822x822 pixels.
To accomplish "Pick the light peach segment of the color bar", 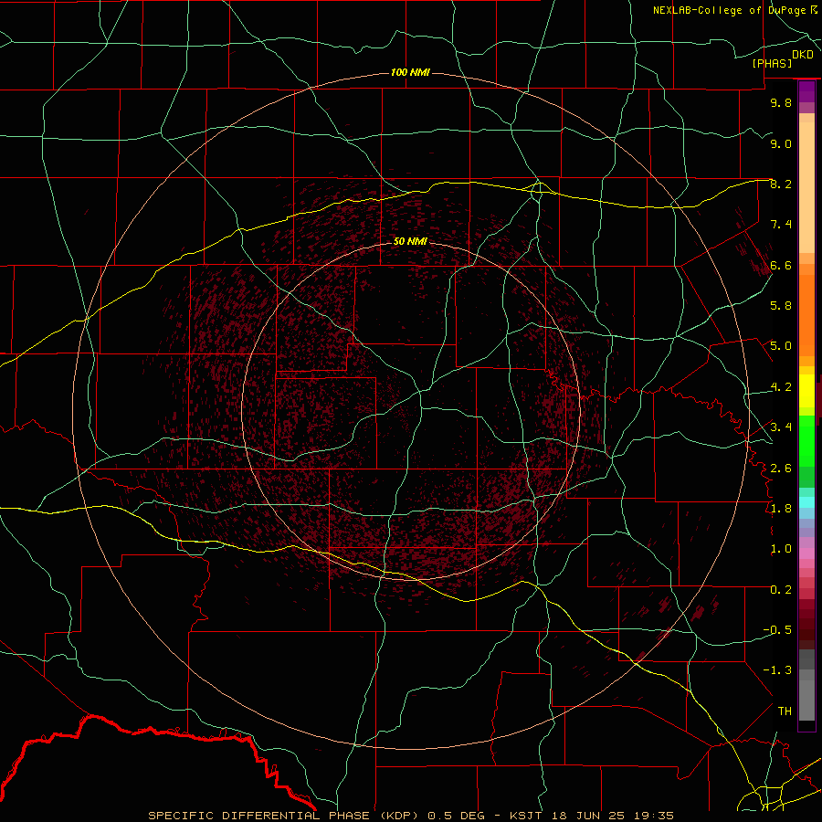I will (x=806, y=187).
